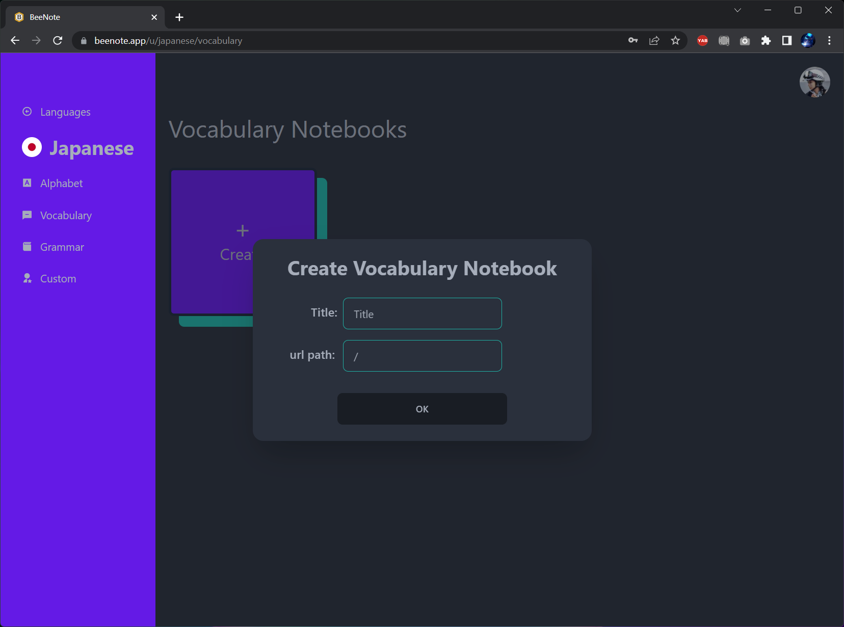The height and width of the screenshot is (627, 844).
Task: Click the url path: field label
Action: (x=312, y=355)
